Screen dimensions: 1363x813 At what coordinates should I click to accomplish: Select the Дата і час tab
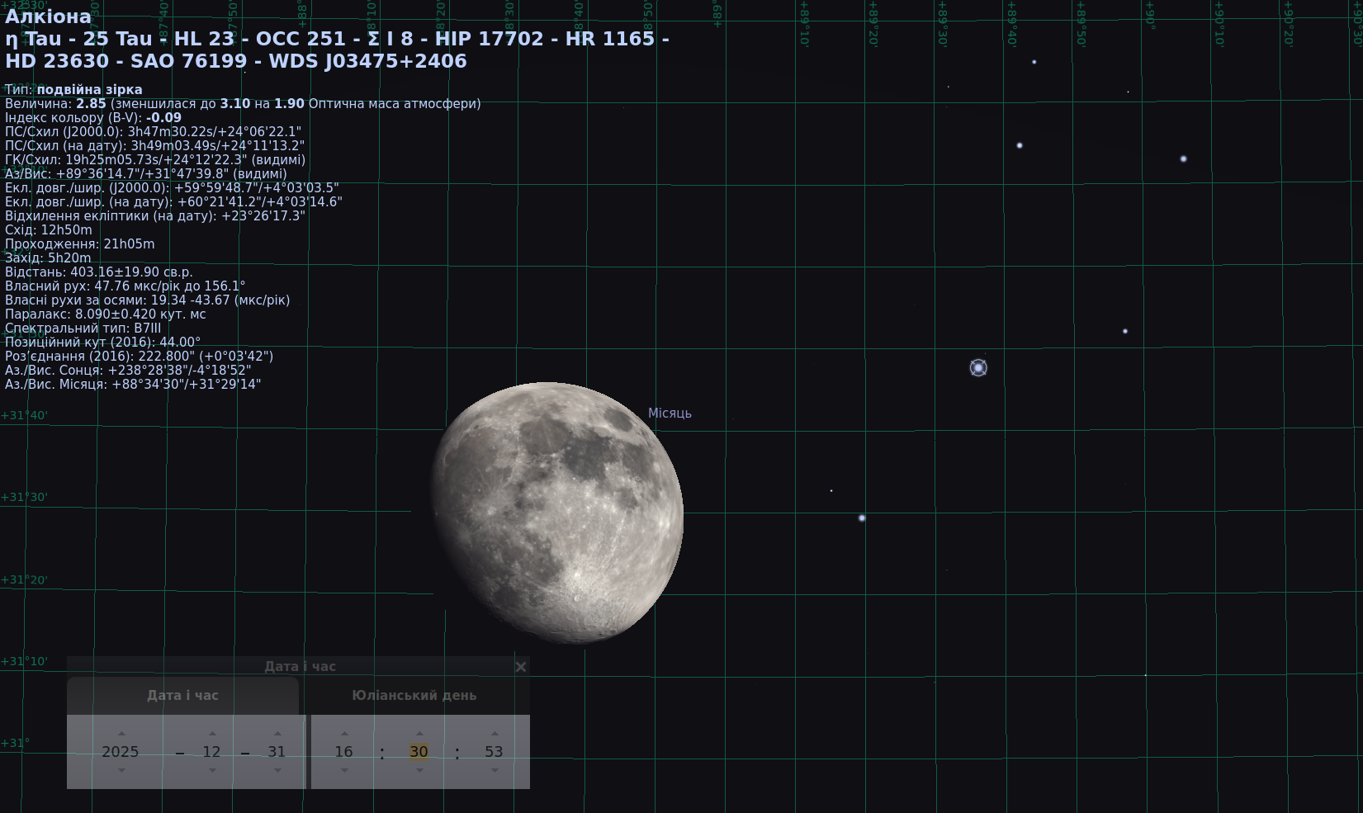(x=182, y=695)
